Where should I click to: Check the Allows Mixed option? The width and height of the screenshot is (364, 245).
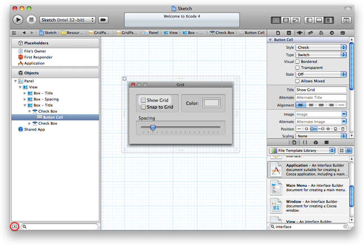[298, 81]
